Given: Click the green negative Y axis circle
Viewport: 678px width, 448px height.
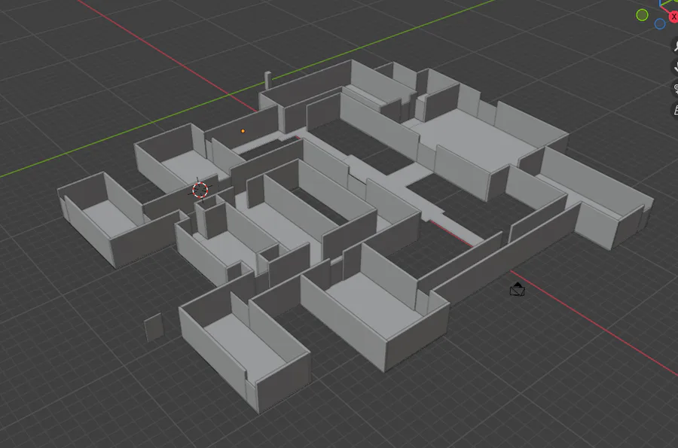Looking at the screenshot, I should coord(642,15).
